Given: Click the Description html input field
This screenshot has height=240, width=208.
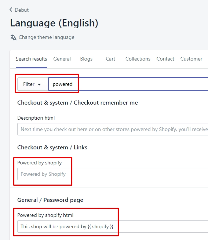Looking at the screenshot, I should tap(113, 129).
